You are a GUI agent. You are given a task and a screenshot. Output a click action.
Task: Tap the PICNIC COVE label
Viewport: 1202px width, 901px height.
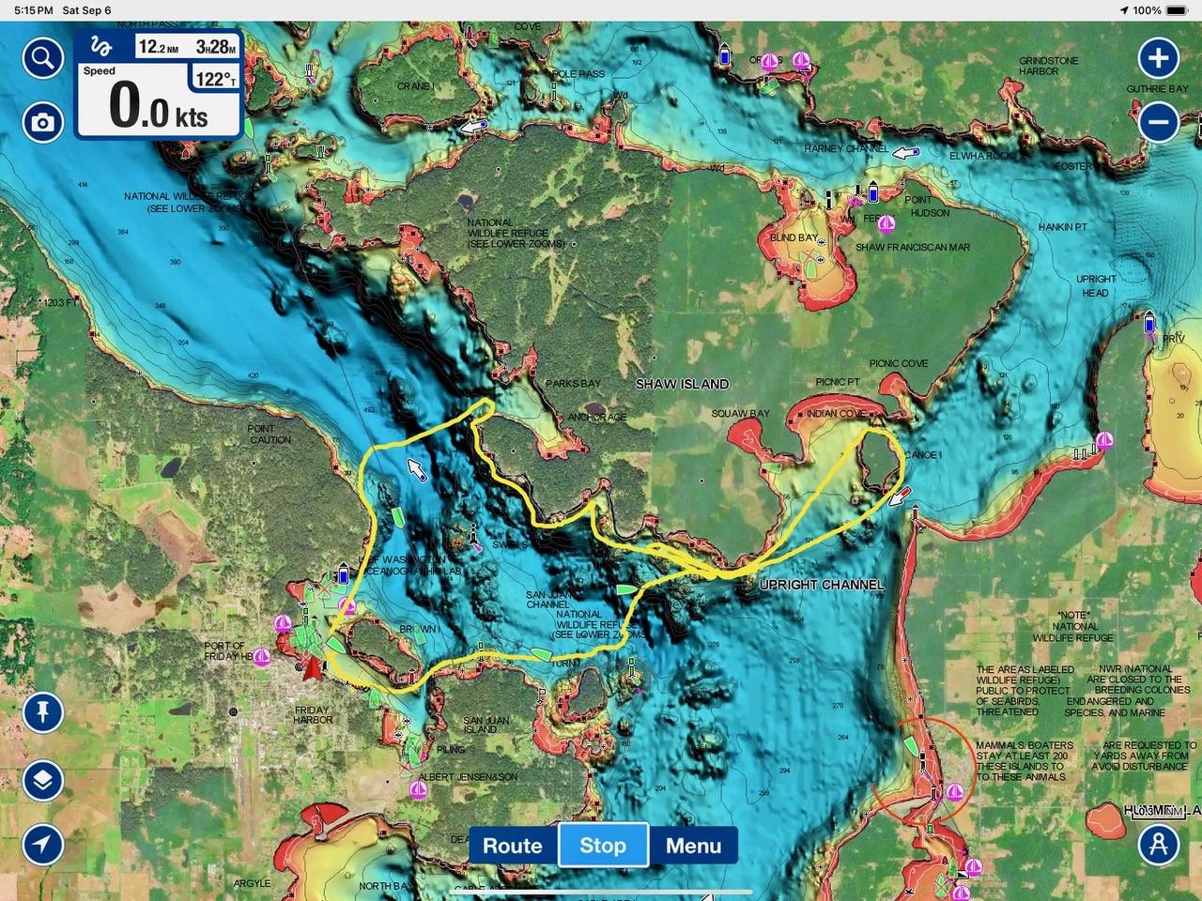coord(899,363)
